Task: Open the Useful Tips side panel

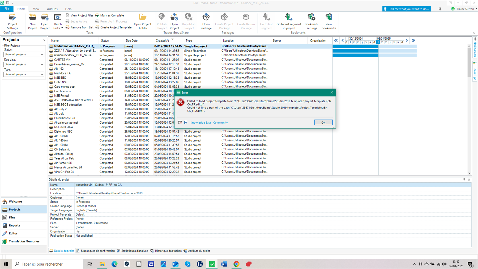Action: coord(475,71)
